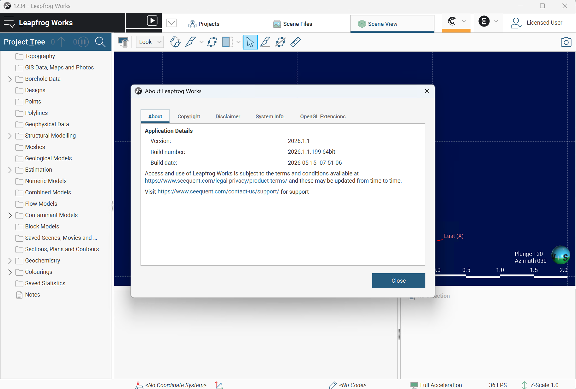Image resolution: width=576 pixels, height=389 pixels.
Task: Expand the Geochemistry folder
Action: 10,261
